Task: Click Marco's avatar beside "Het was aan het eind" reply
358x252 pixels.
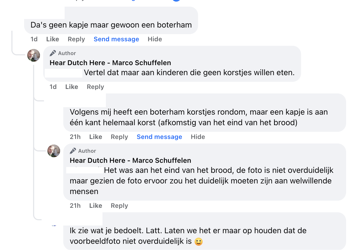Action: (x=54, y=151)
